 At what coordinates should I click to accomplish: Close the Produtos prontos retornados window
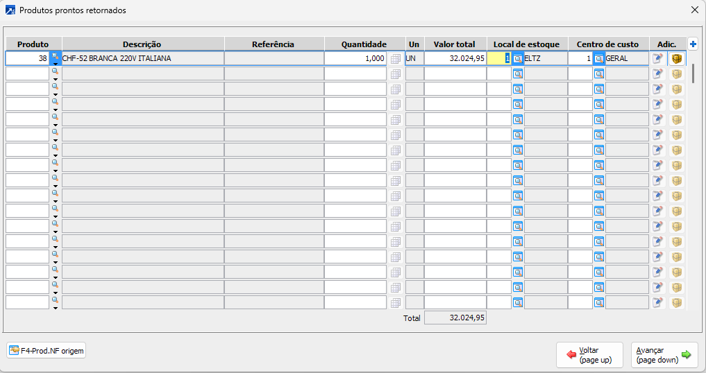click(695, 10)
